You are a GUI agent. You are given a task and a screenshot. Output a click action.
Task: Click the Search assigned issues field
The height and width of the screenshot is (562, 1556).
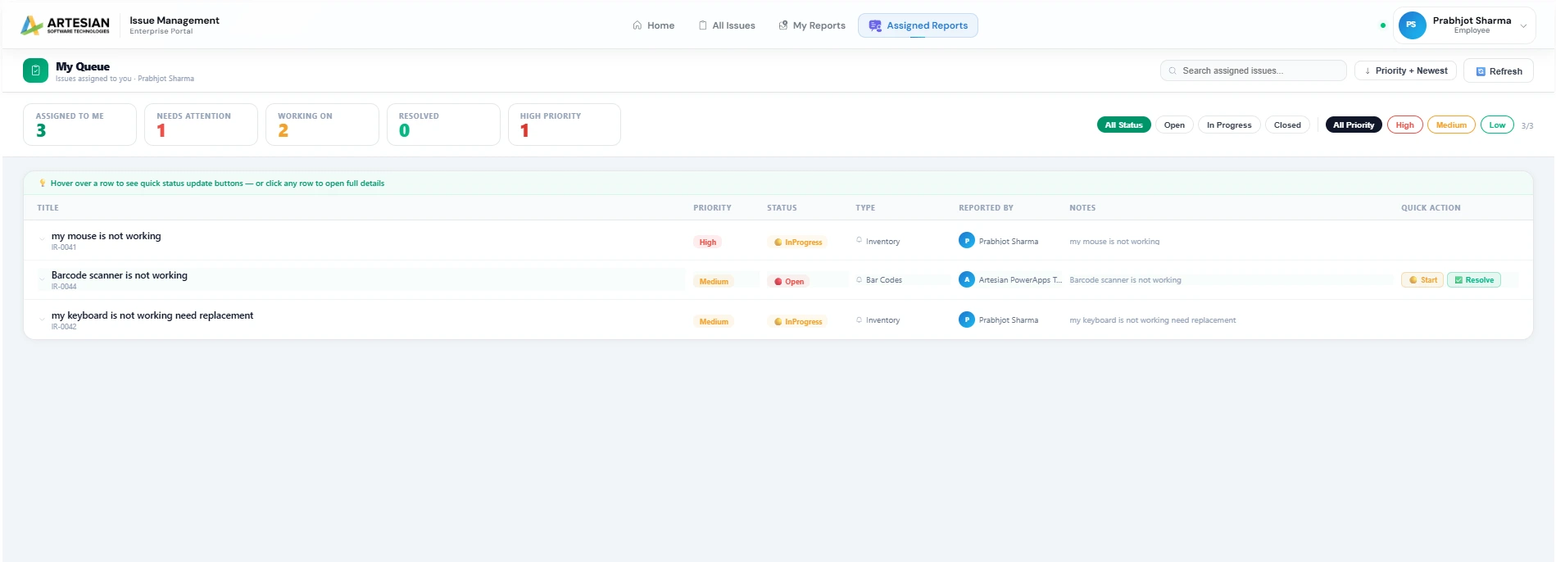pos(1254,71)
